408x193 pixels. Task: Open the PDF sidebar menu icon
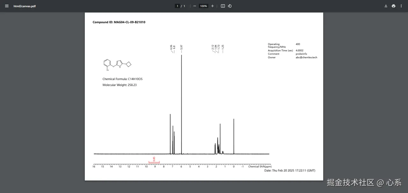[x=7, y=6]
